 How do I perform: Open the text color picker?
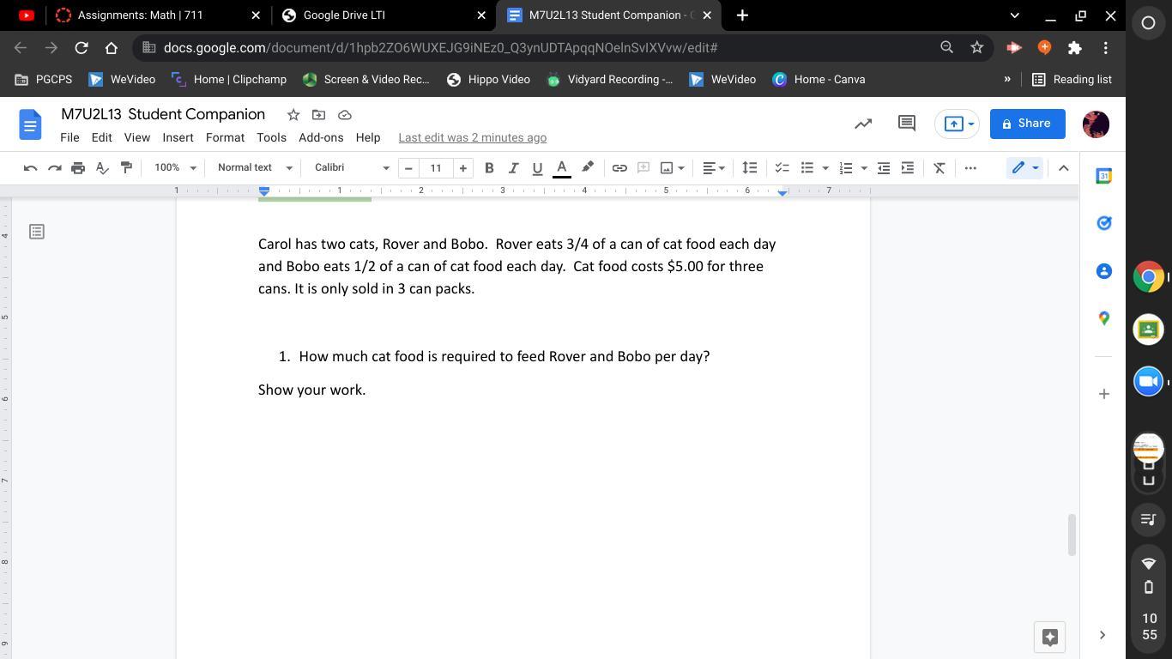562,168
